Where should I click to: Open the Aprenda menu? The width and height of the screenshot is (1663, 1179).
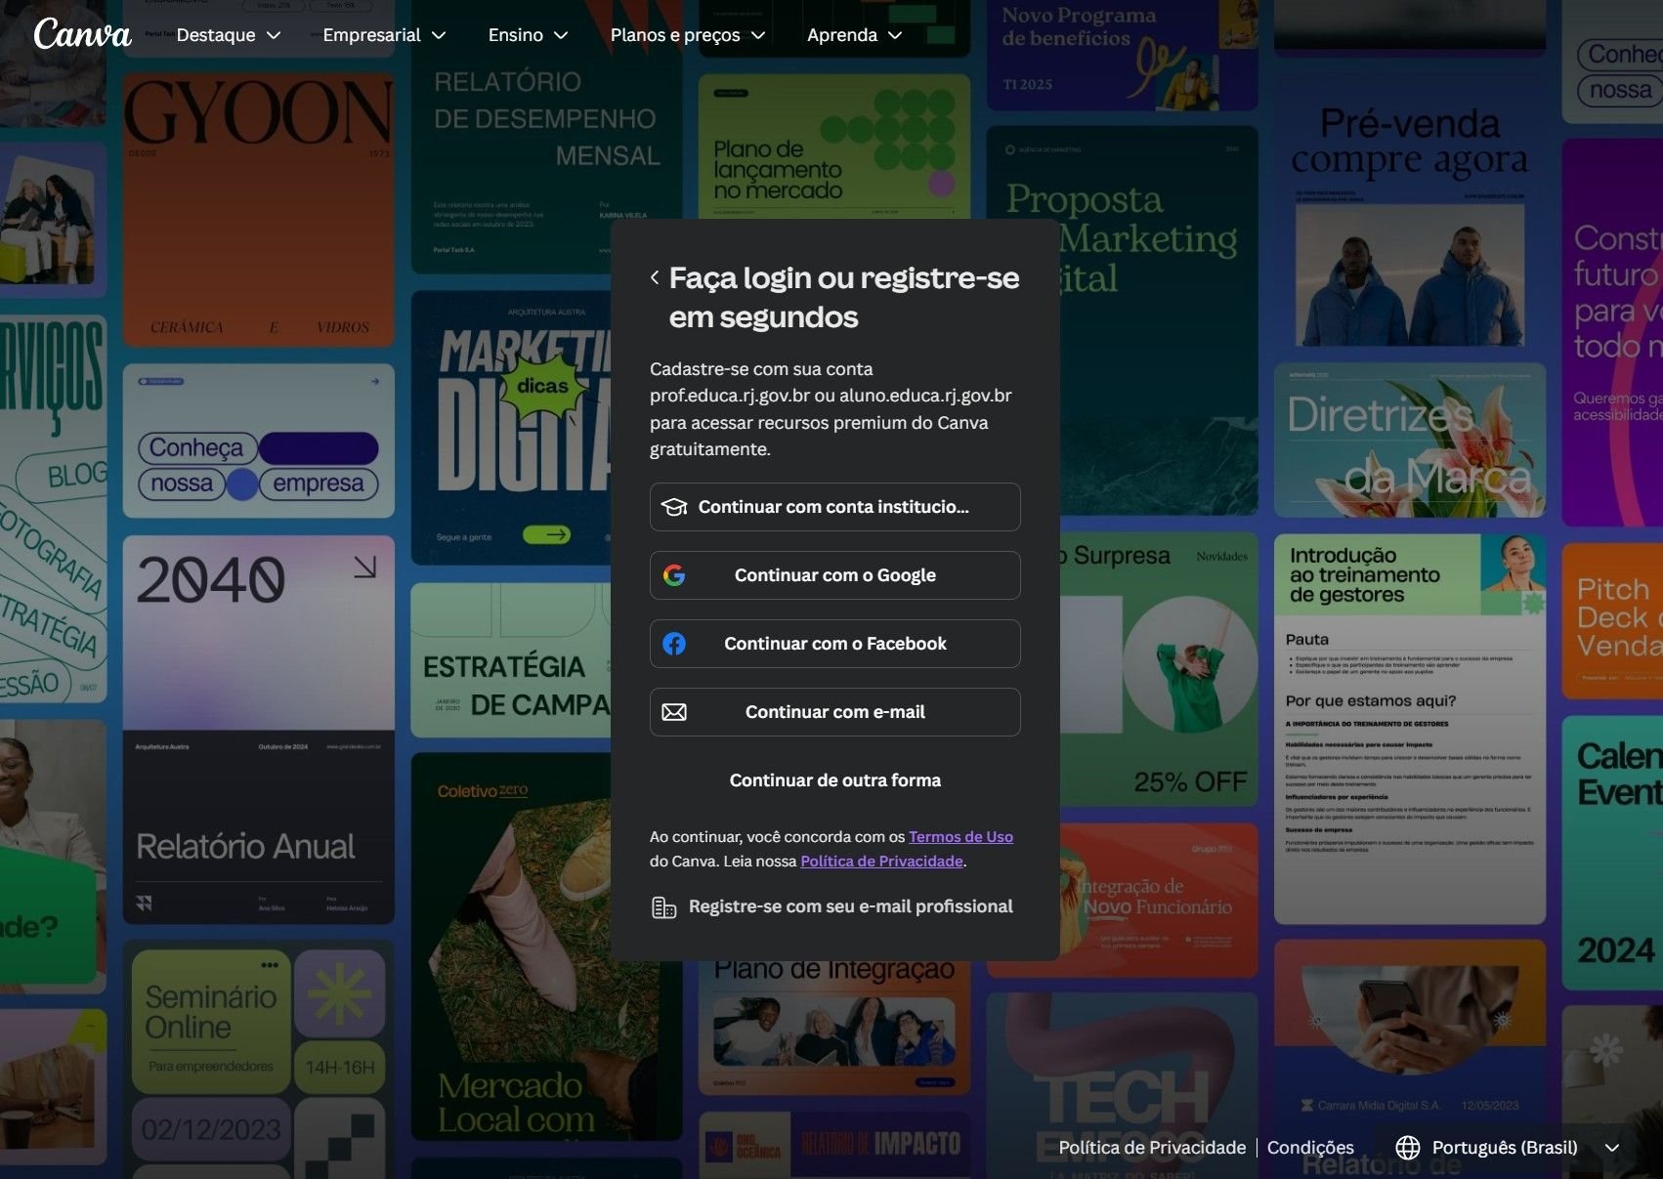coord(855,35)
